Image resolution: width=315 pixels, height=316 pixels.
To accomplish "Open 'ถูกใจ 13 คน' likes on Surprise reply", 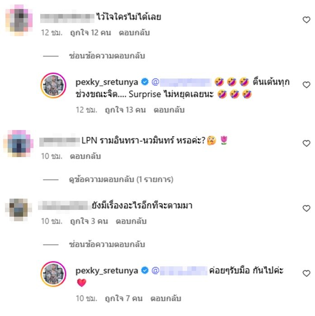I will pyautogui.click(x=125, y=110).
